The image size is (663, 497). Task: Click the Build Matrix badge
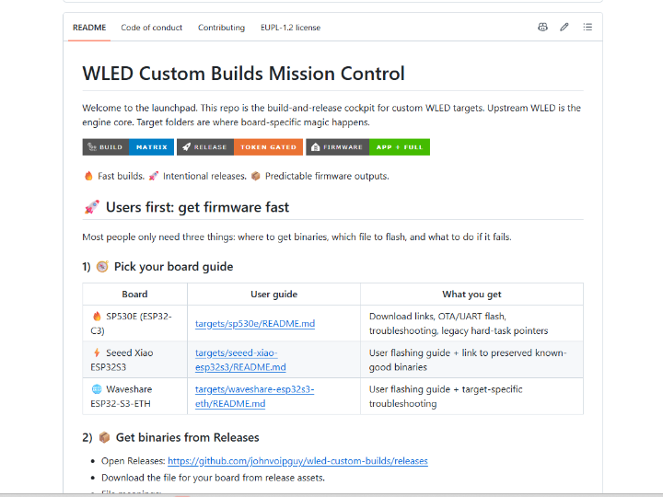point(128,147)
